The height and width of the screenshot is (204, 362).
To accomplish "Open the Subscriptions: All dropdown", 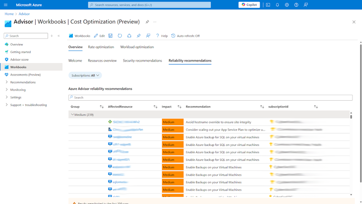I will (x=85, y=75).
